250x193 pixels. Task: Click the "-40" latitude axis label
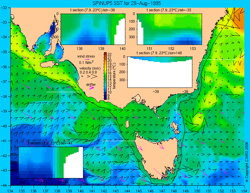pos(4,126)
